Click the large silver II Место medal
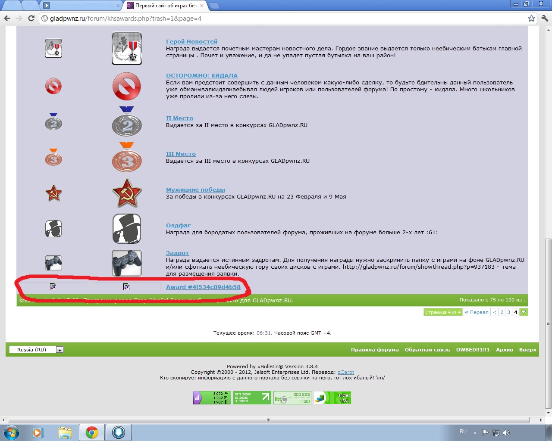Image resolution: width=552 pixels, height=441 pixels. pos(127,121)
